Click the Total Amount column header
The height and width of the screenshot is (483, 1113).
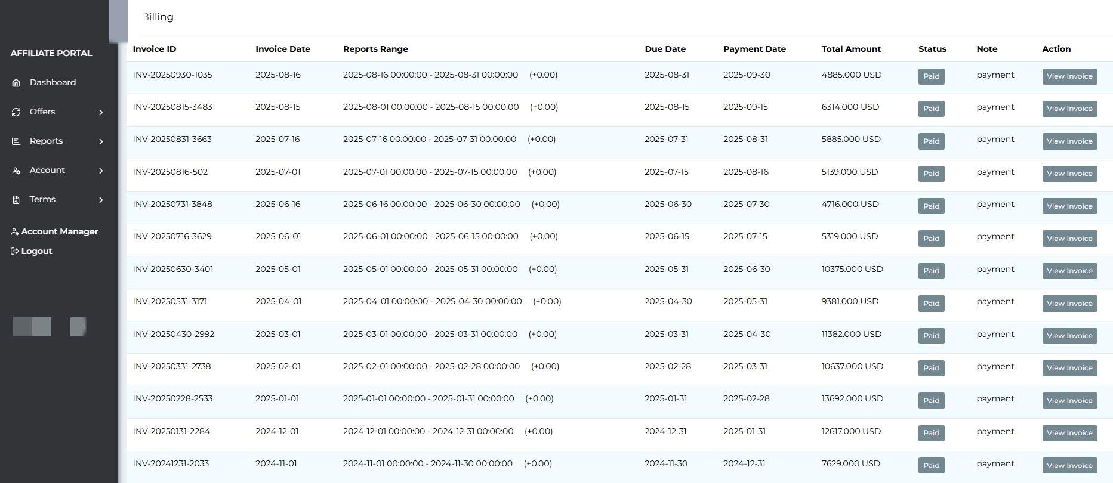[x=850, y=49]
